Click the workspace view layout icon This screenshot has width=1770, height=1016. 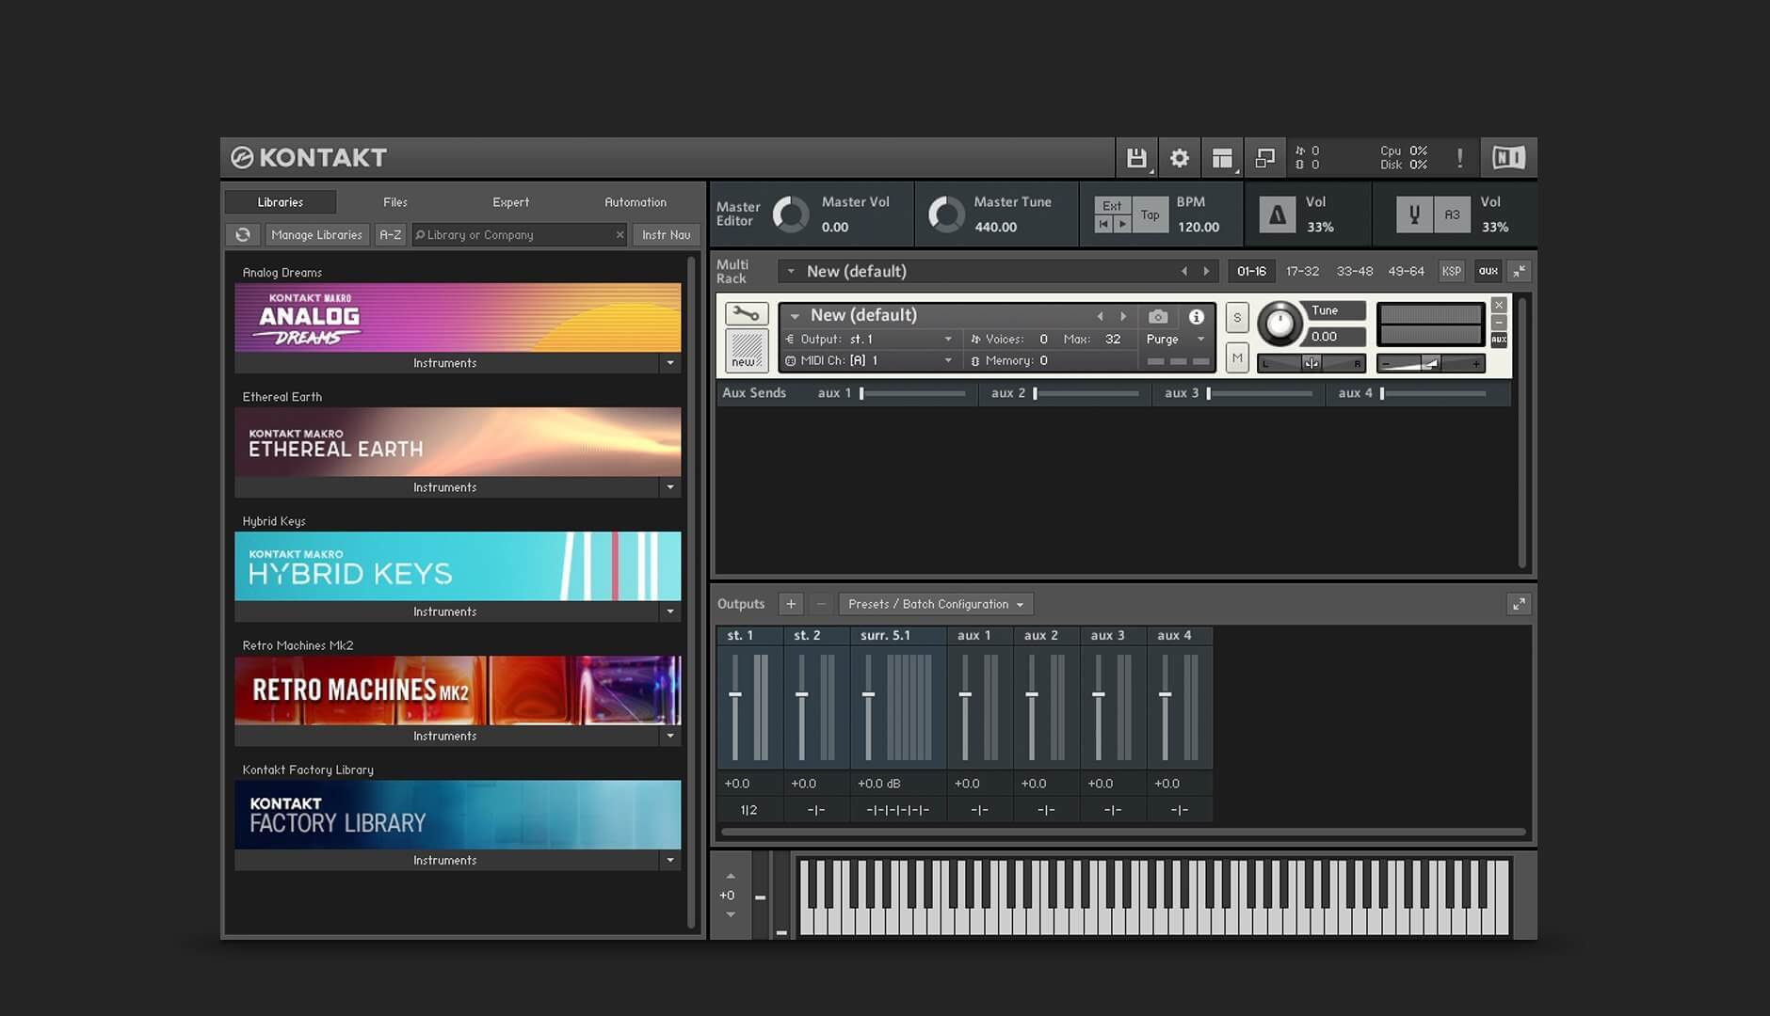click(1222, 157)
